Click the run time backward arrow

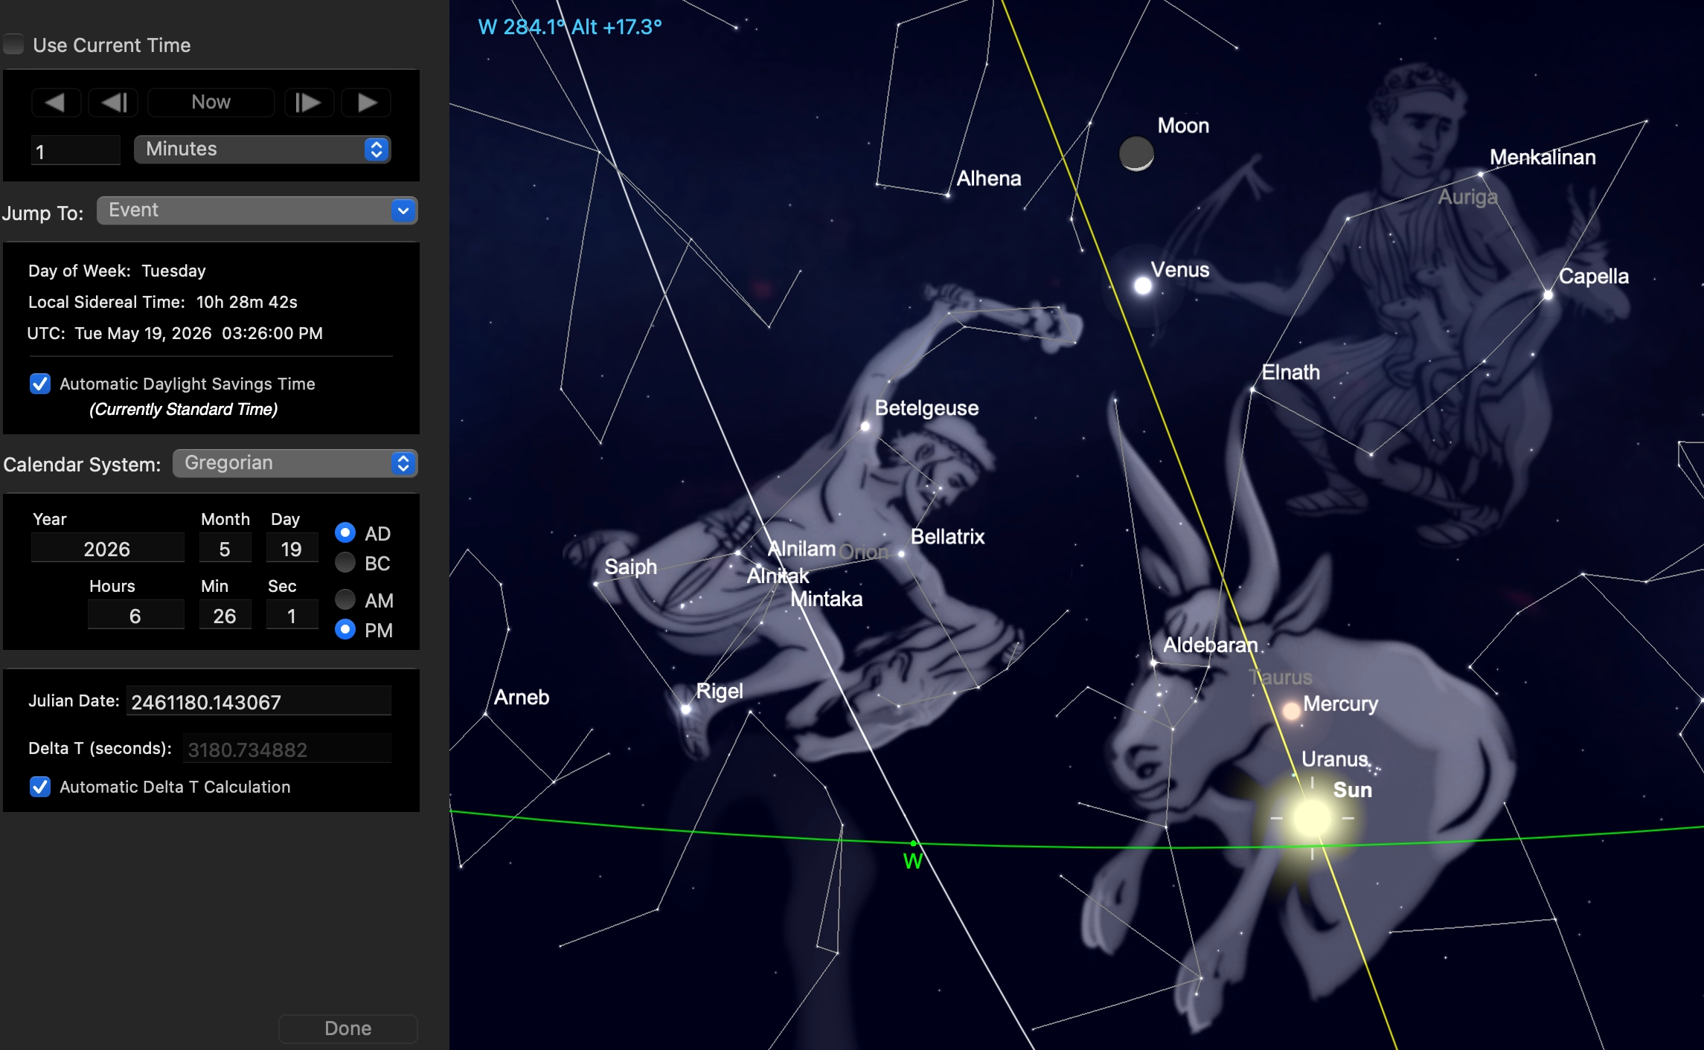(55, 103)
